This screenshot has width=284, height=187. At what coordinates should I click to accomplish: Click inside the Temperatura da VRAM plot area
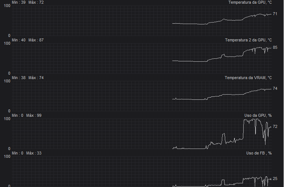point(142,96)
